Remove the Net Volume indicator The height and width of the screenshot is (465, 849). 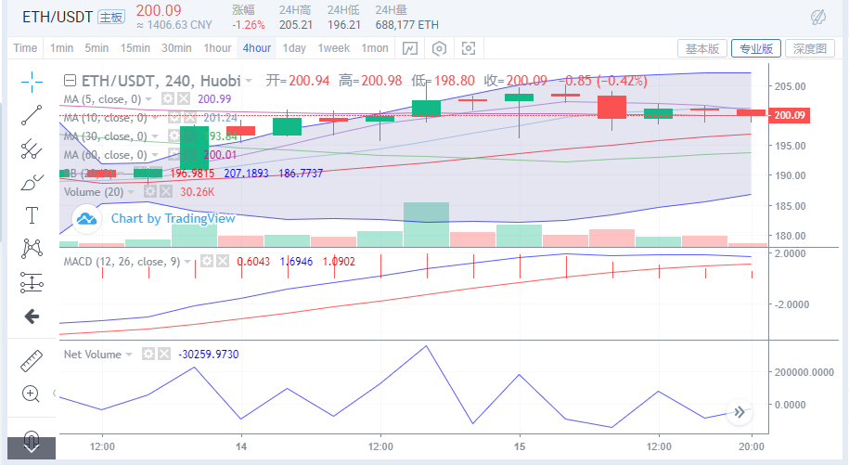tap(164, 354)
